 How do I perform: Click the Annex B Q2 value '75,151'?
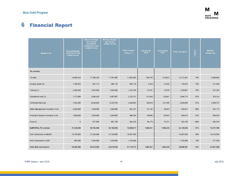[167, 122]
